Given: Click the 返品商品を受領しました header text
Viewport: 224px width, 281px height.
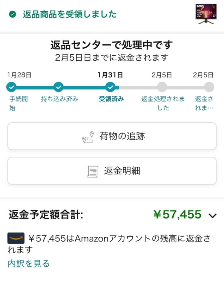Looking at the screenshot, I should coord(70,14).
